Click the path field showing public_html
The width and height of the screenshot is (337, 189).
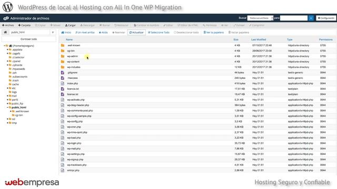click(x=29, y=33)
